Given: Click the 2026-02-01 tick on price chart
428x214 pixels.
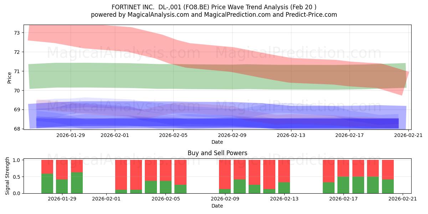Looking at the screenshot, I should 114,135.
